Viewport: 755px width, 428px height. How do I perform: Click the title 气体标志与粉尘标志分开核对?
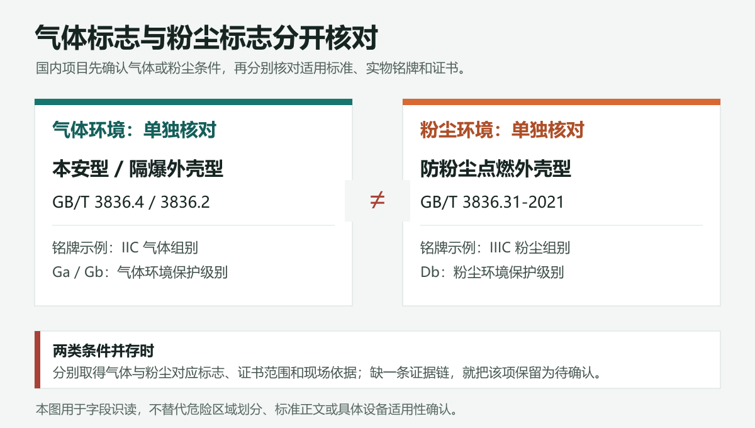pos(206,37)
